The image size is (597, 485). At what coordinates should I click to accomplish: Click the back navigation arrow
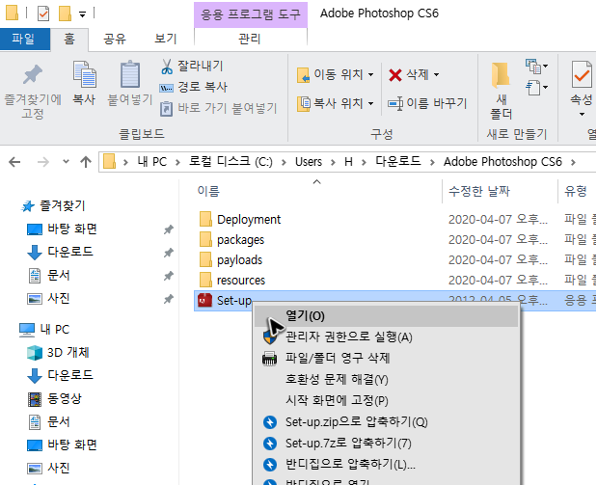14,162
